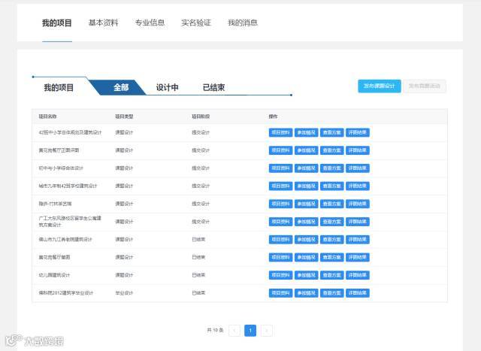Screen dimensions: 481x351
Task: Open 参加情况 for 隐庐-竹林茶艺馆
Action: pyautogui.click(x=306, y=204)
